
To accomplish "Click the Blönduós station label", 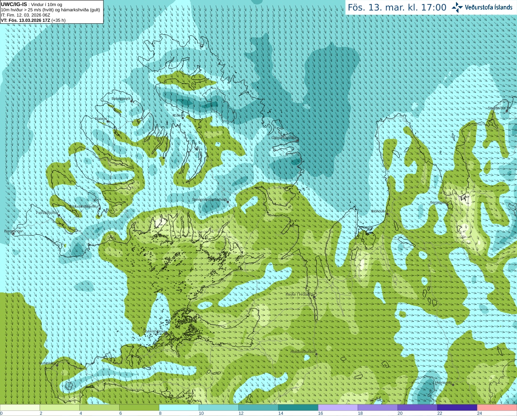I will click(379, 211).
